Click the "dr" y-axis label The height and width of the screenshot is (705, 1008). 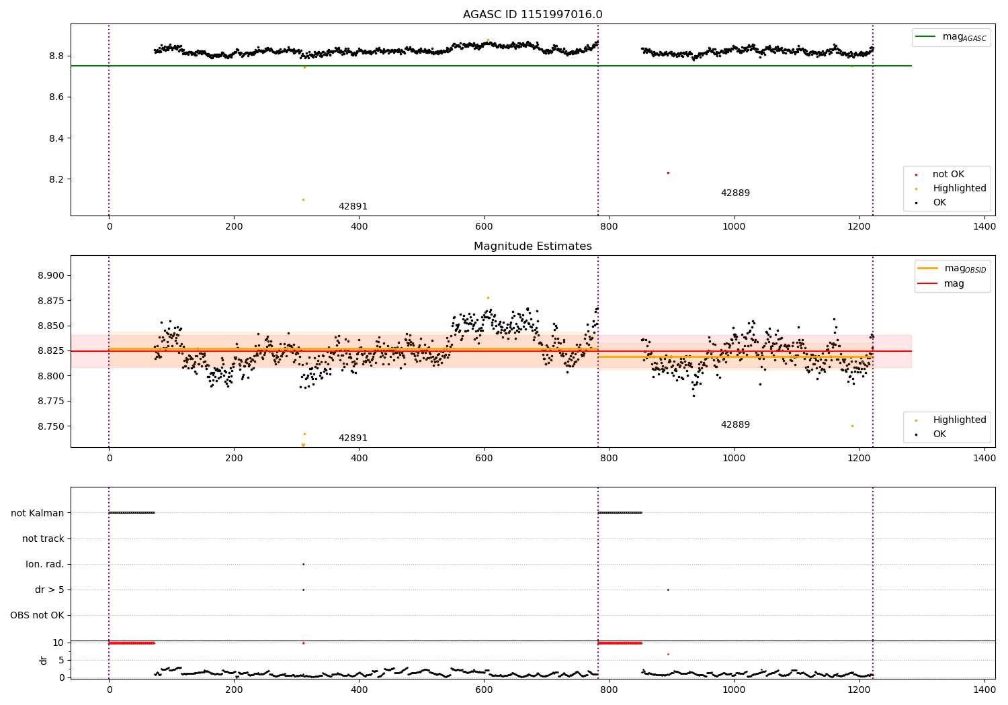(43, 660)
